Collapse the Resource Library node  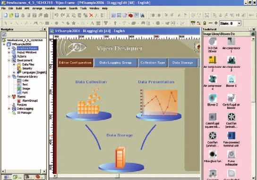pyautogui.click(x=9, y=77)
